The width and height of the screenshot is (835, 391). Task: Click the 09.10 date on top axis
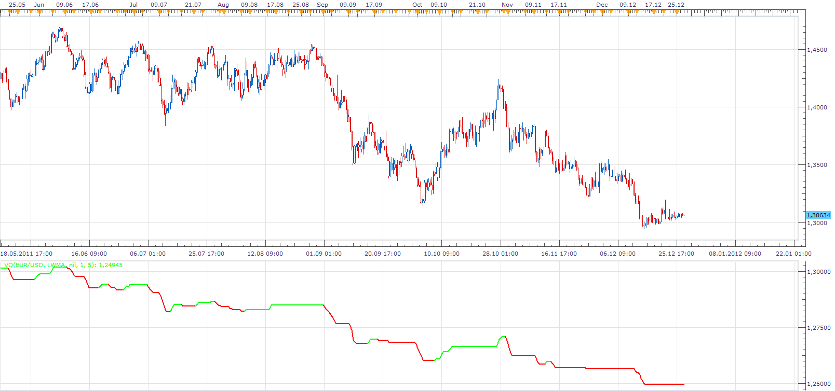pos(439,5)
